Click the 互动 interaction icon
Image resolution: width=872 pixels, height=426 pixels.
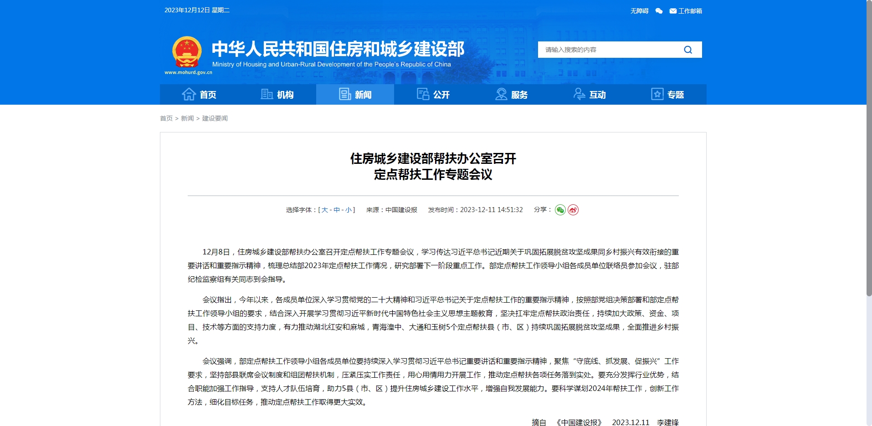pos(579,94)
